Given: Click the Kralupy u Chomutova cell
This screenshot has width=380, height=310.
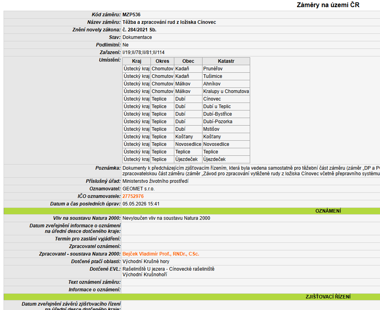Looking at the screenshot, I should (x=226, y=91).
